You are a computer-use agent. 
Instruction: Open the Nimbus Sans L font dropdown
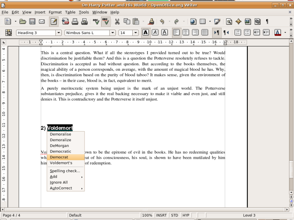[112, 33]
